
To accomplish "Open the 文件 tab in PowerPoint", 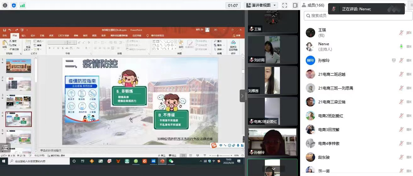I will point(5,36).
